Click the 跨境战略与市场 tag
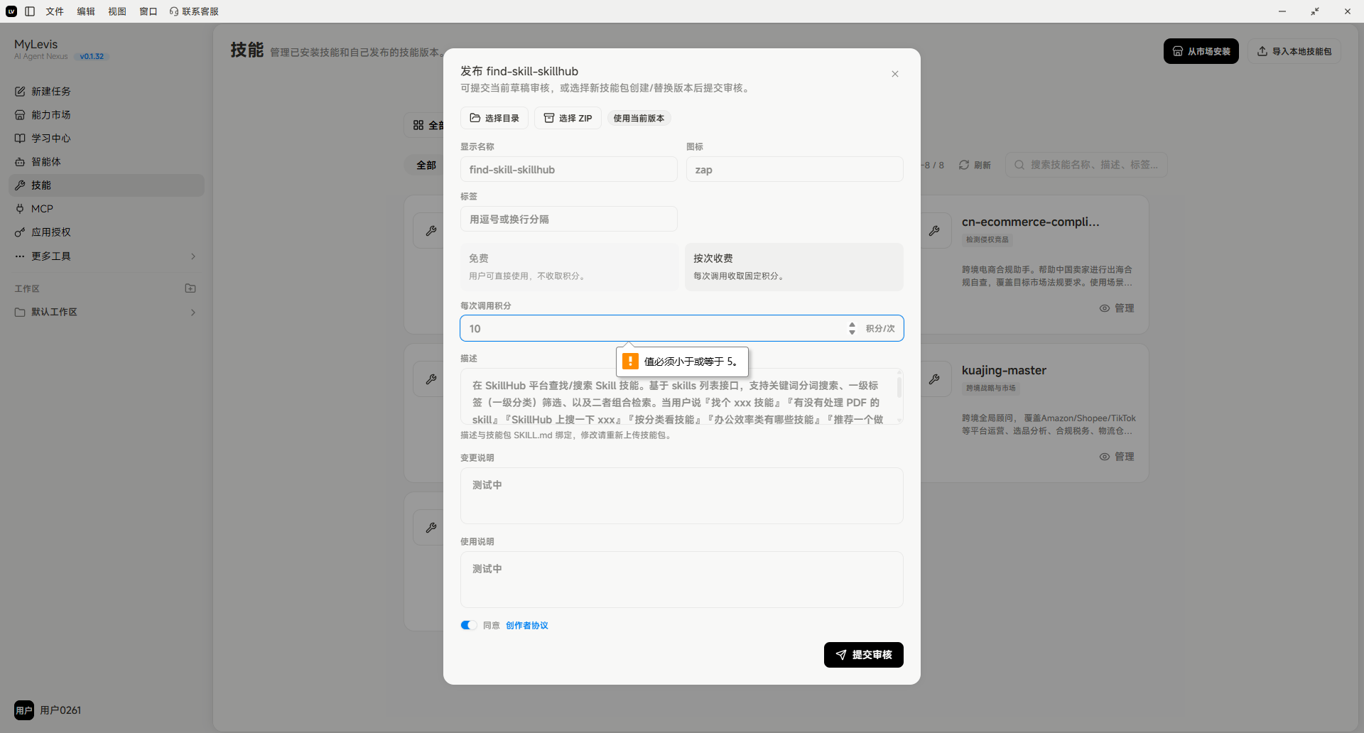This screenshot has width=1364, height=733. click(990, 389)
